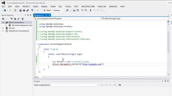The image size is (172, 96).
Task: Click the http://google.com link in code
Action: [x=92, y=64]
